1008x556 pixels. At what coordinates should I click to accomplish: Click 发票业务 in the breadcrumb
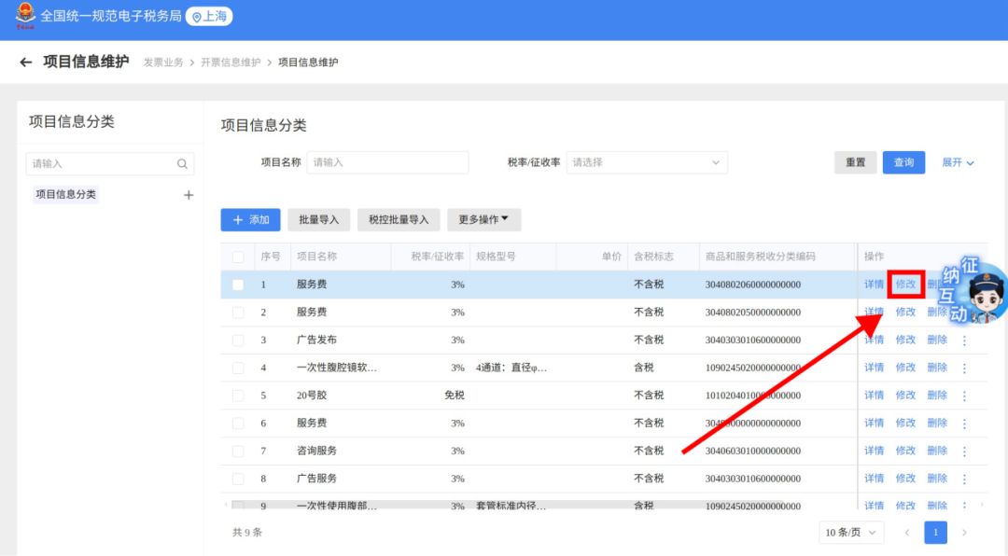click(163, 63)
